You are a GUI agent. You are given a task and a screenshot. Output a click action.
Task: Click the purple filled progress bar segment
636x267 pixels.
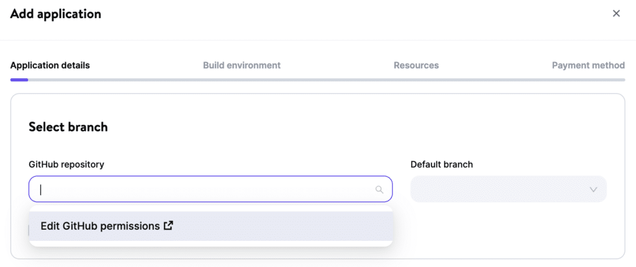pos(19,79)
